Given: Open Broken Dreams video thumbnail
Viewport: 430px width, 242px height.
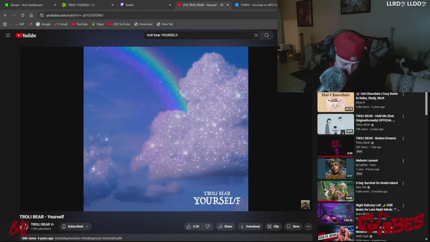Looking at the screenshot, I should tap(336, 146).
